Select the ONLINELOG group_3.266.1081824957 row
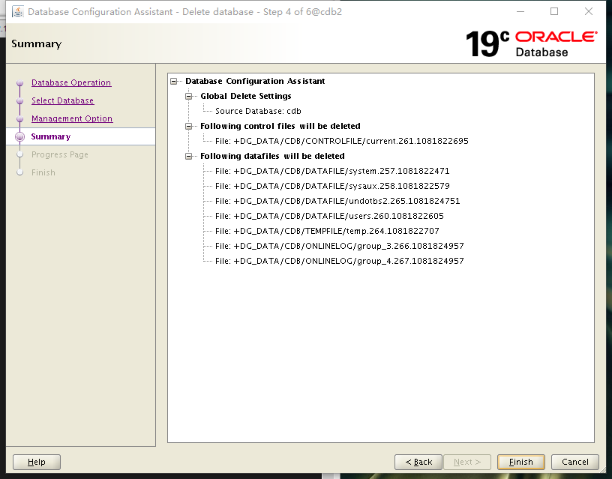This screenshot has width=612, height=479. point(340,246)
